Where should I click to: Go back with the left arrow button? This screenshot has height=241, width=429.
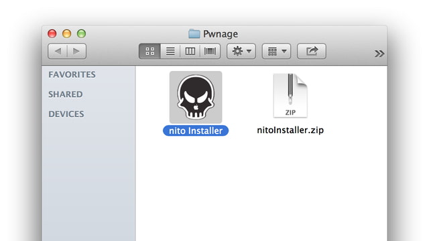click(x=58, y=51)
